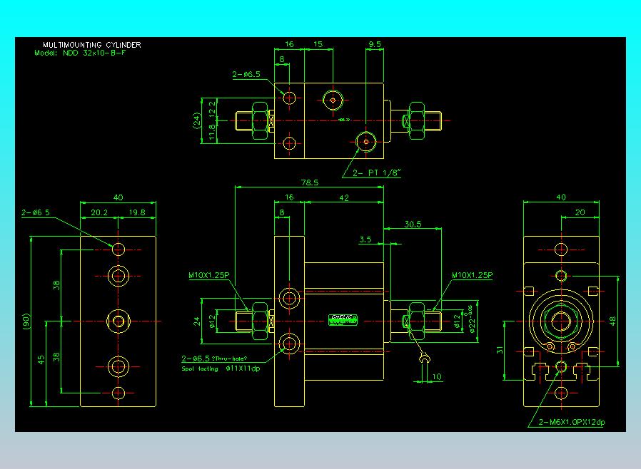Select the ø22 toleranced diameter dimension

click(x=471, y=319)
